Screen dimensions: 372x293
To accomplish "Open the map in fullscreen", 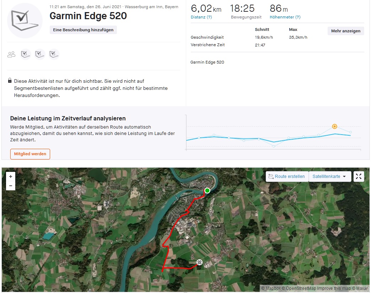I will pos(359,177).
